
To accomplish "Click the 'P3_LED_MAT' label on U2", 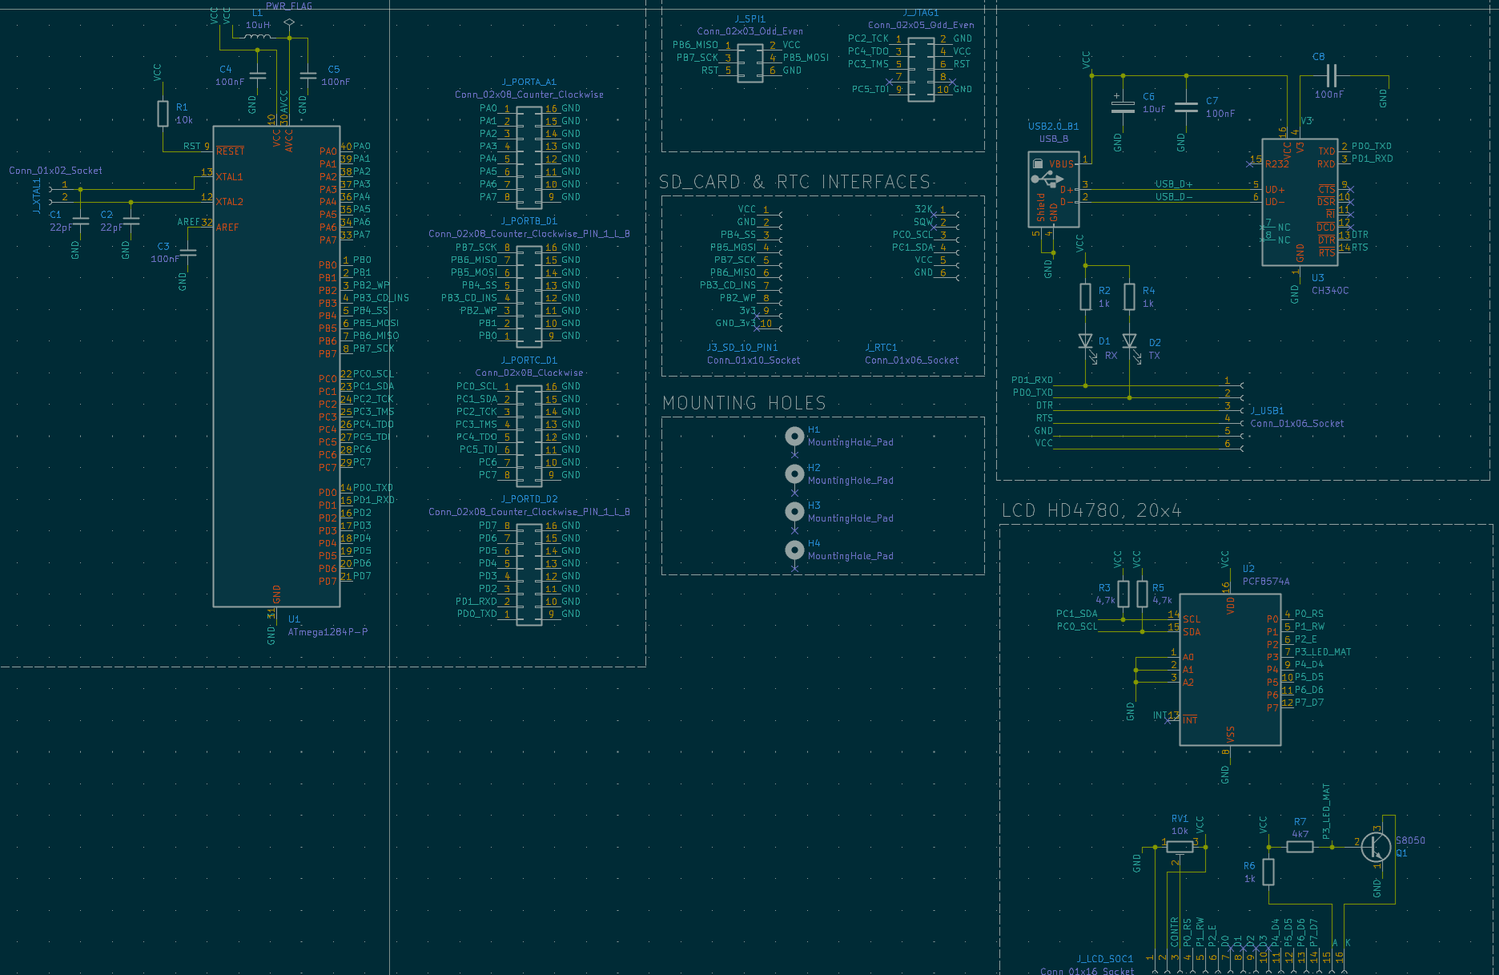I will coord(1323,652).
